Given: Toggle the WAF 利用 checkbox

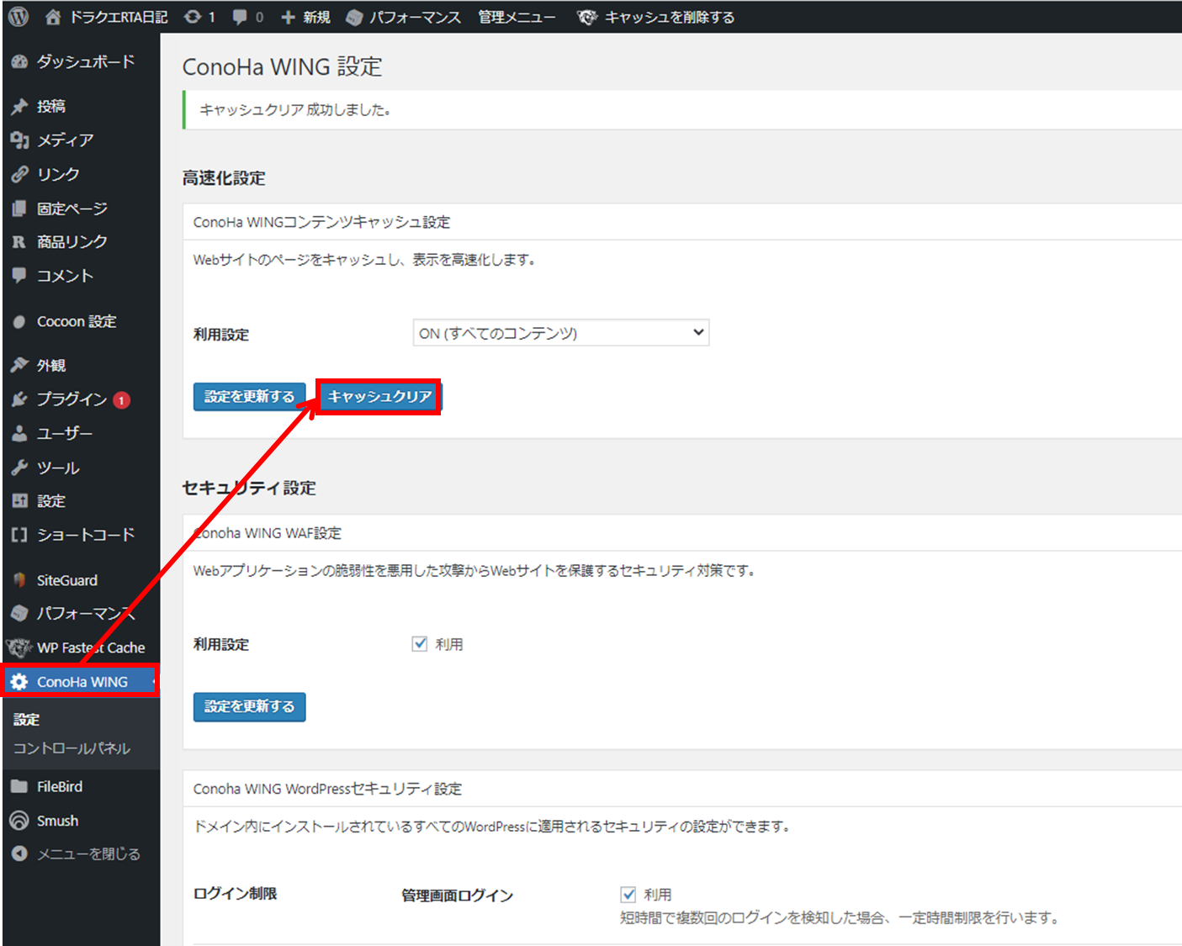Looking at the screenshot, I should (x=420, y=644).
